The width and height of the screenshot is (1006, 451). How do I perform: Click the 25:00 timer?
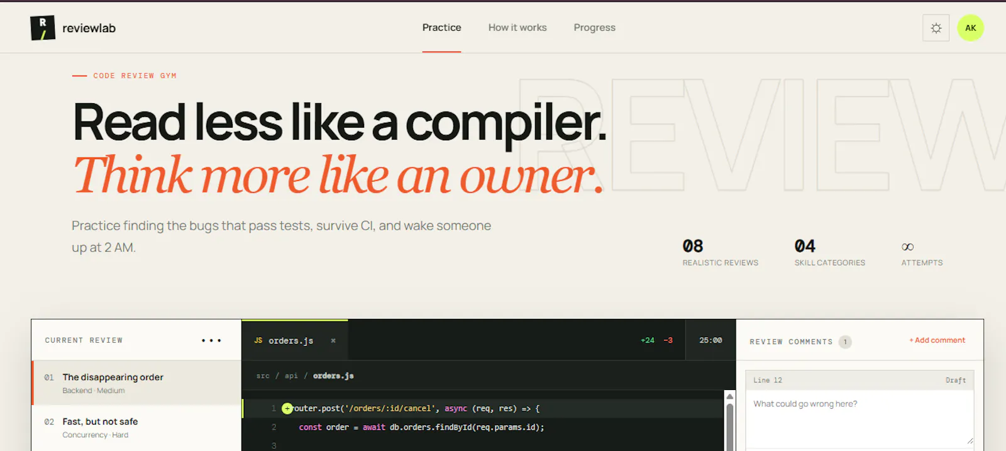710,340
